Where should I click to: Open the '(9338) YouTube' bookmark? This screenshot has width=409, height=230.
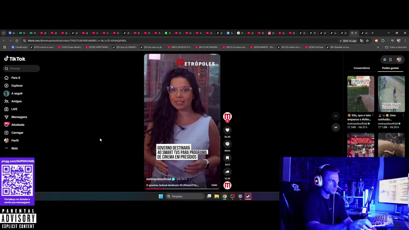click(314, 47)
